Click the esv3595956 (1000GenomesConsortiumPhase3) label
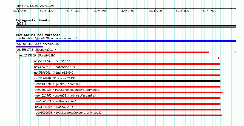244x126 pixels. tap(69, 113)
